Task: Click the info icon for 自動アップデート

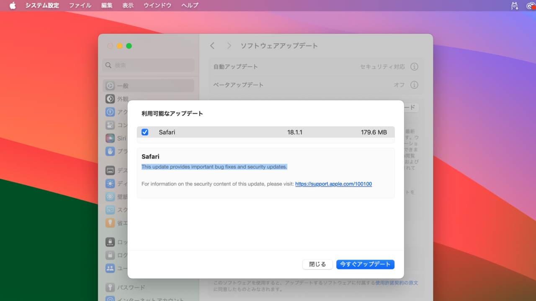Action: click(414, 66)
